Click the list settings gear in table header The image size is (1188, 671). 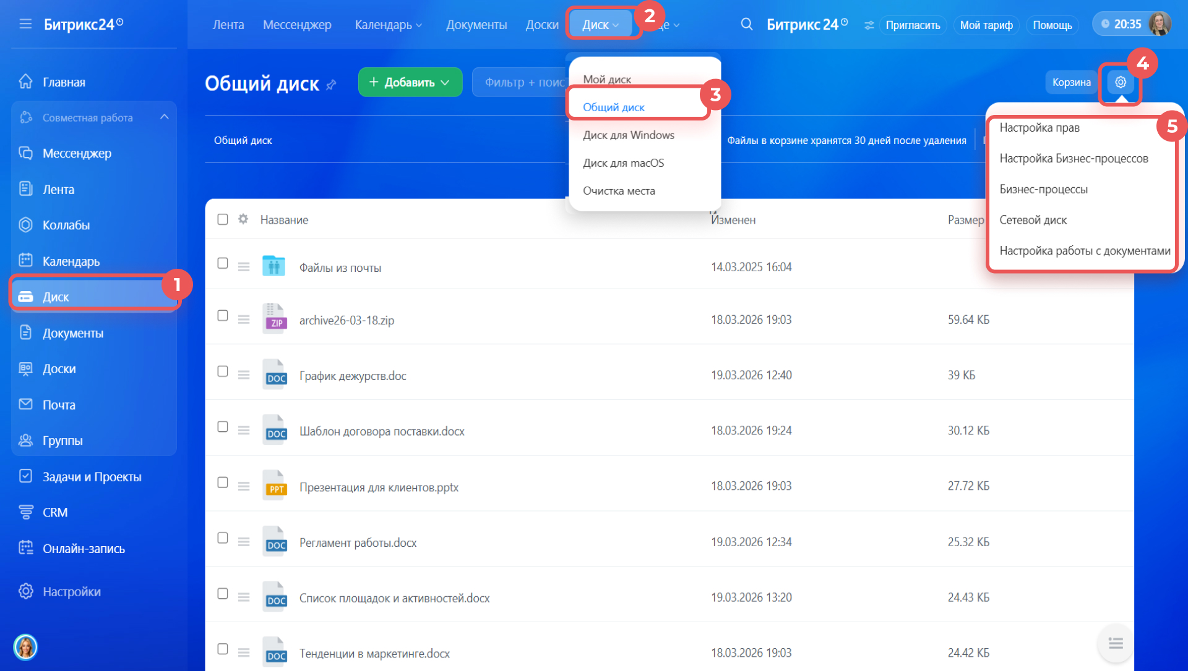(243, 219)
